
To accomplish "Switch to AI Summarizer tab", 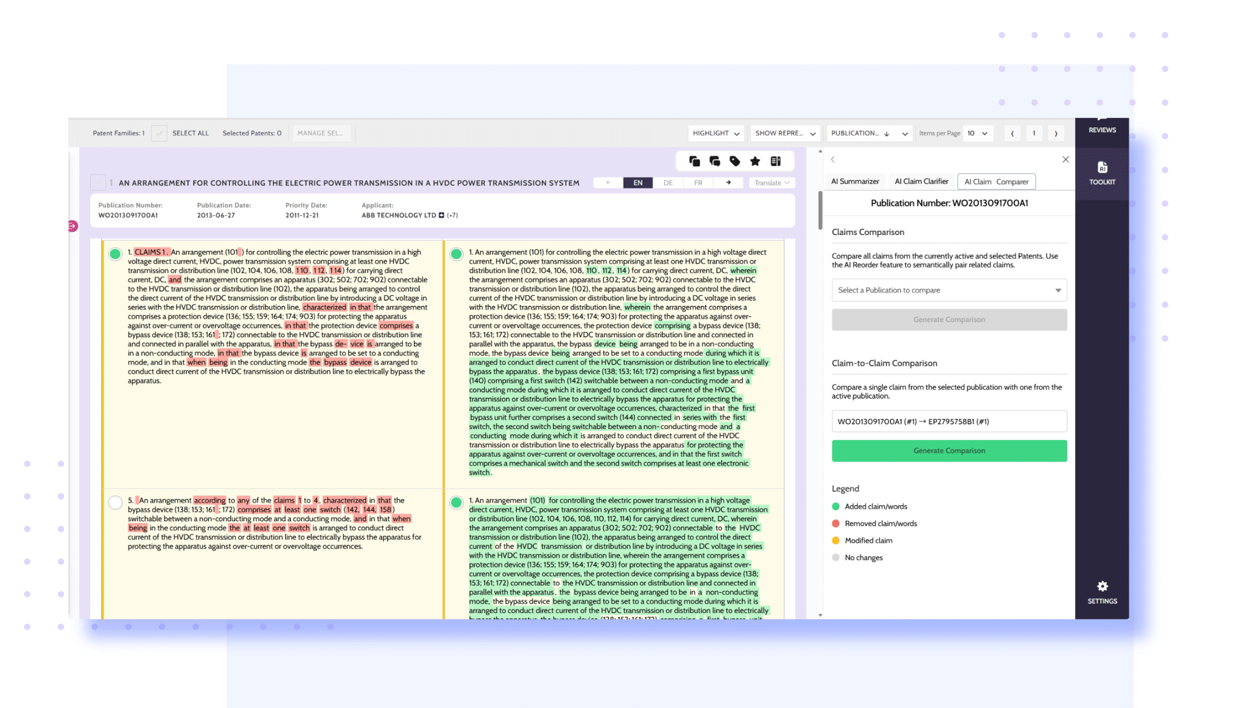I will pyautogui.click(x=855, y=181).
